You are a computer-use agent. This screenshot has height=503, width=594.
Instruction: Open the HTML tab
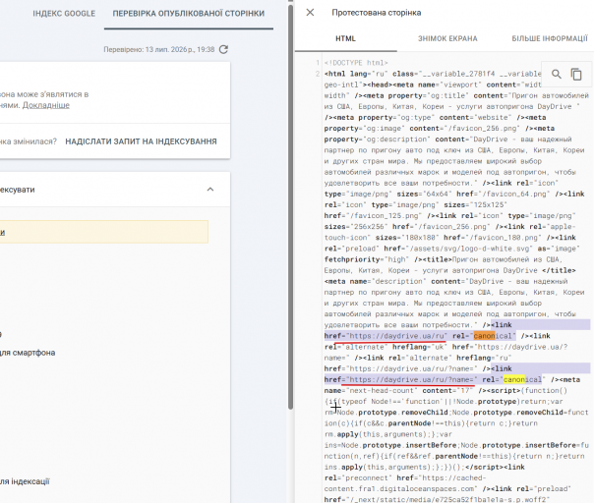[x=345, y=38]
